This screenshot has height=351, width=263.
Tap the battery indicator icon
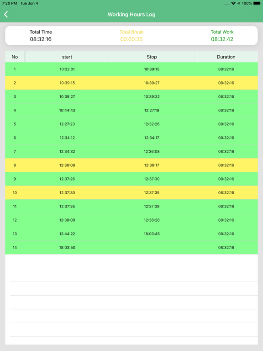257,3
